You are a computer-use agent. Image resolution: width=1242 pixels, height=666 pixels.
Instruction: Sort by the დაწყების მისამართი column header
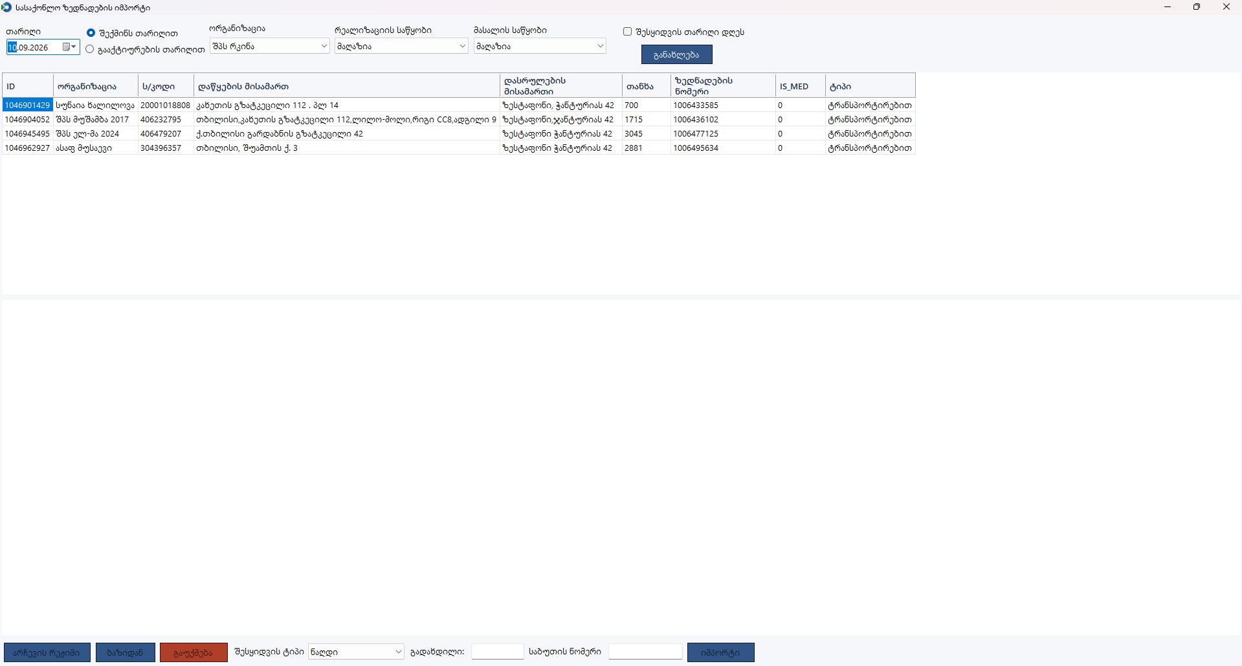pos(346,86)
